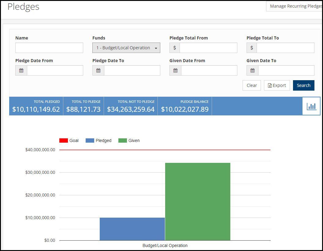This screenshot has height=251, width=323.
Task: Open Given Date To calendar icon
Action: (x=252, y=70)
